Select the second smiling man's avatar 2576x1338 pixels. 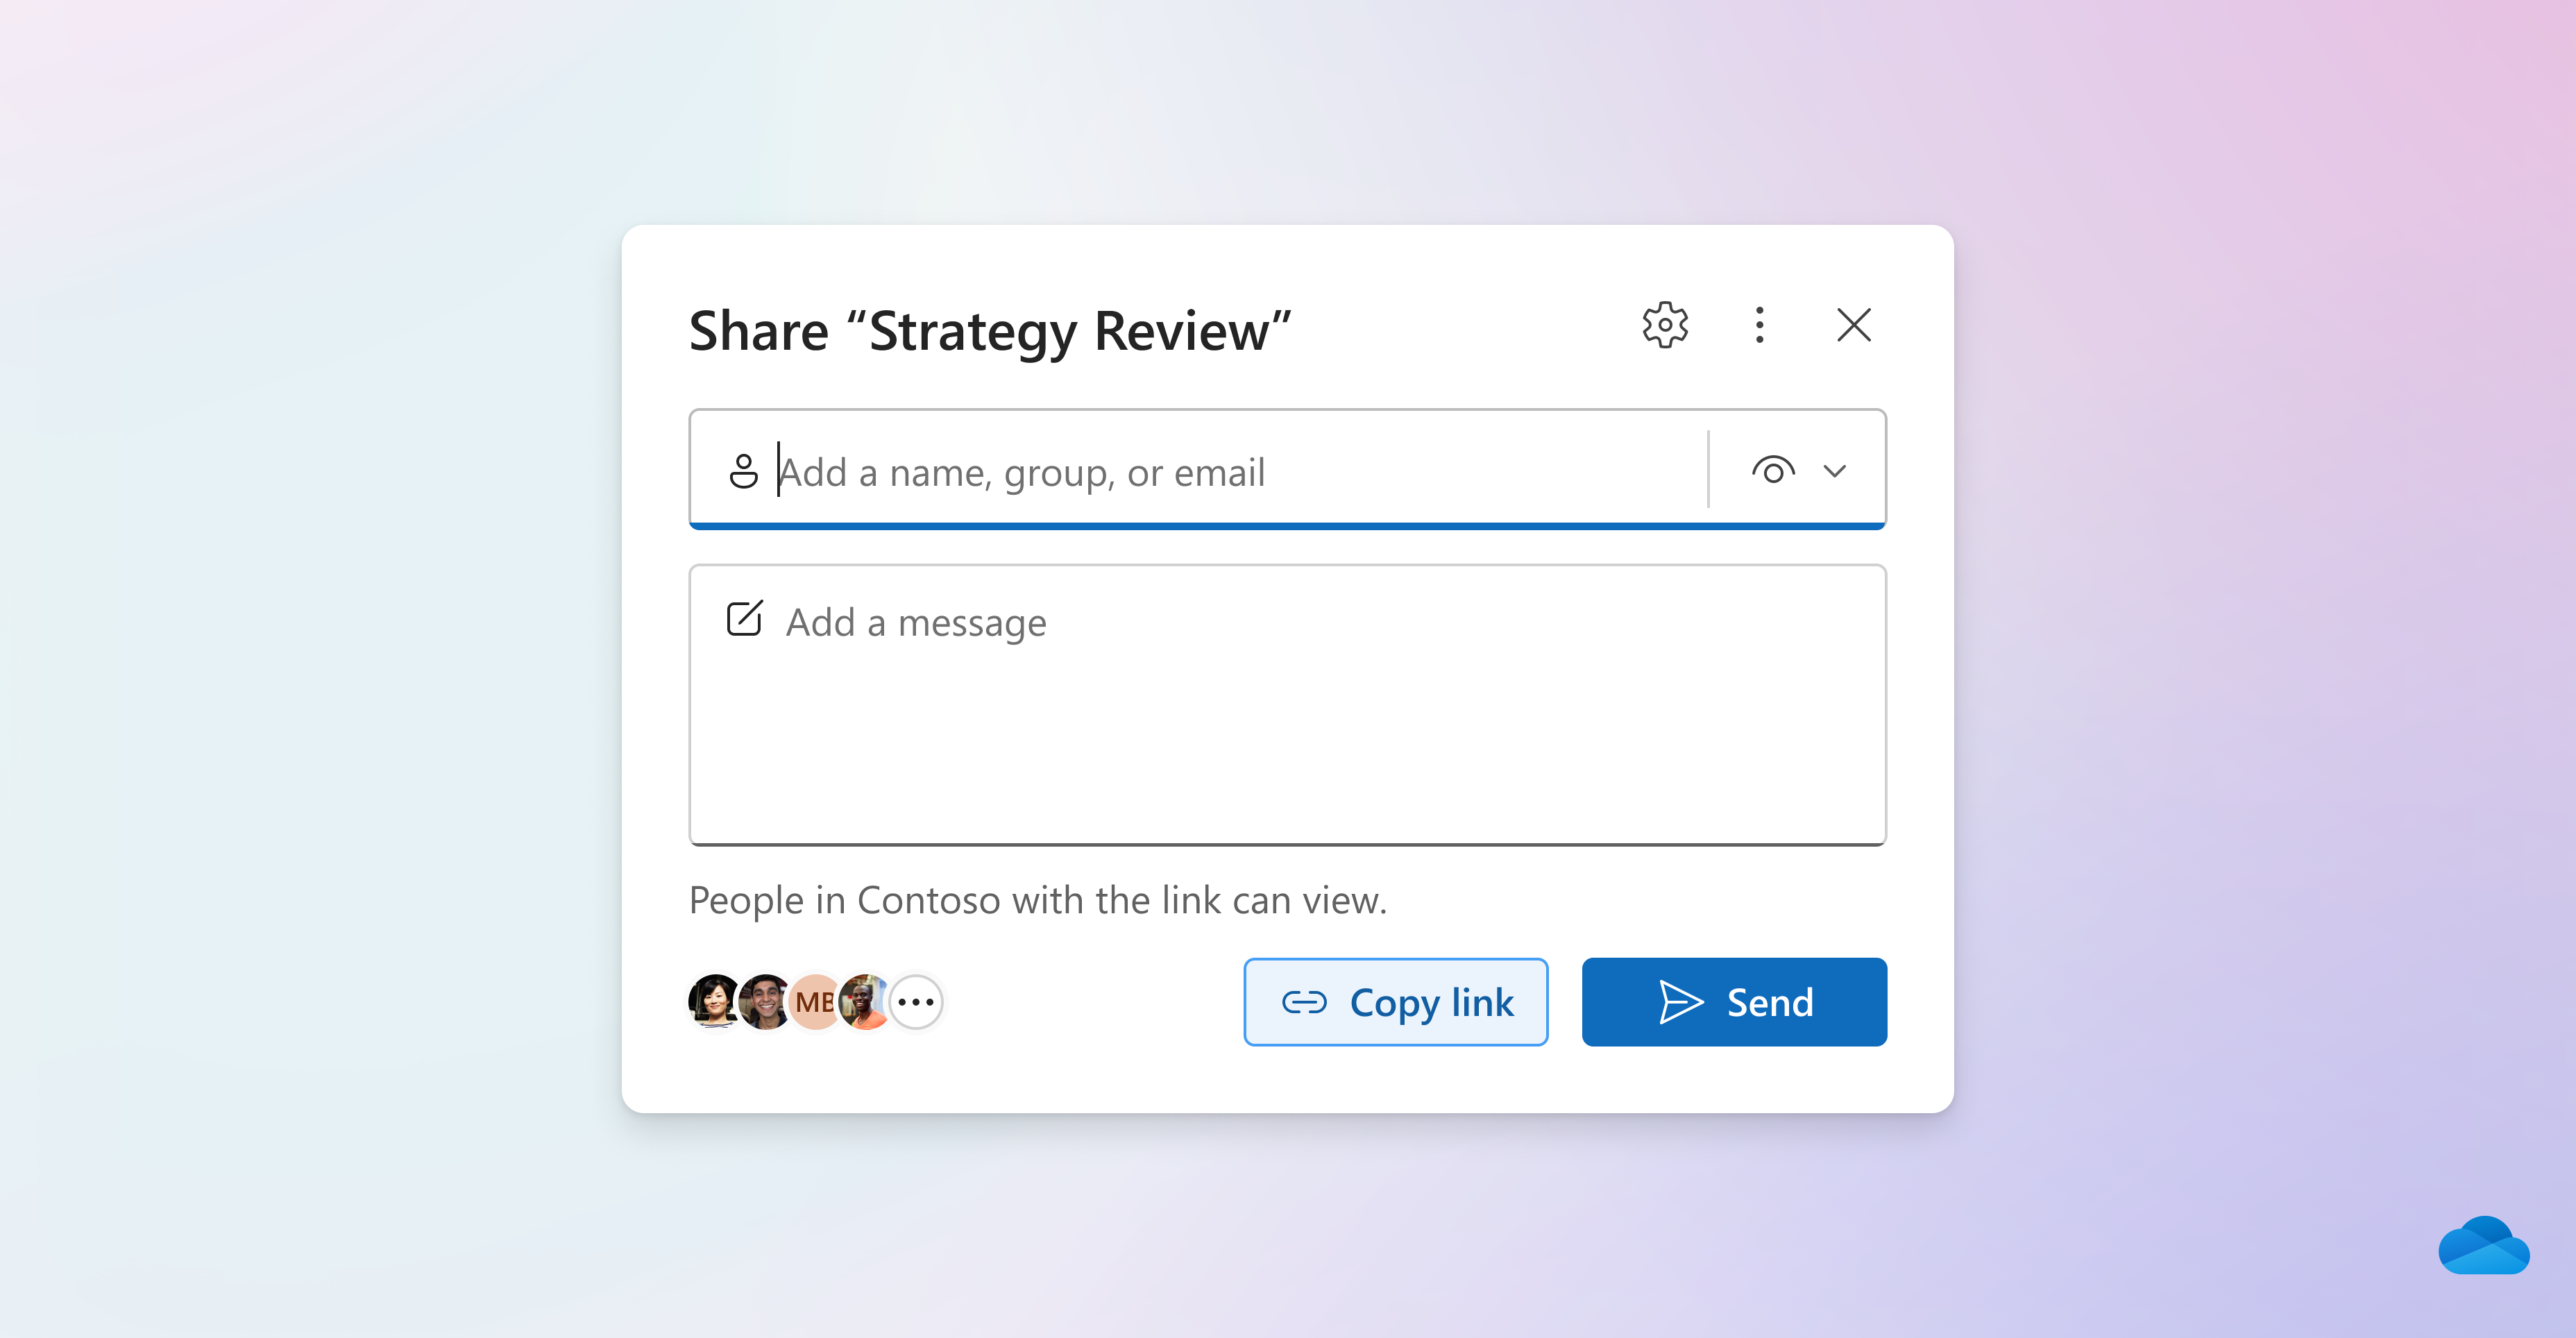[765, 1001]
